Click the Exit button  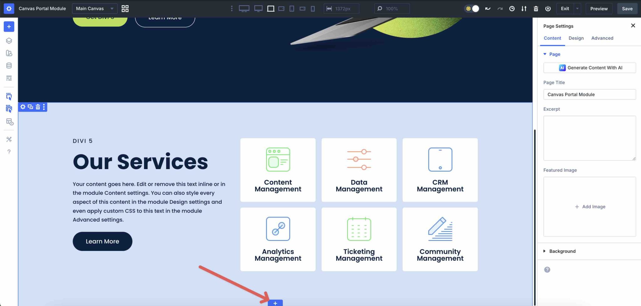click(x=565, y=8)
